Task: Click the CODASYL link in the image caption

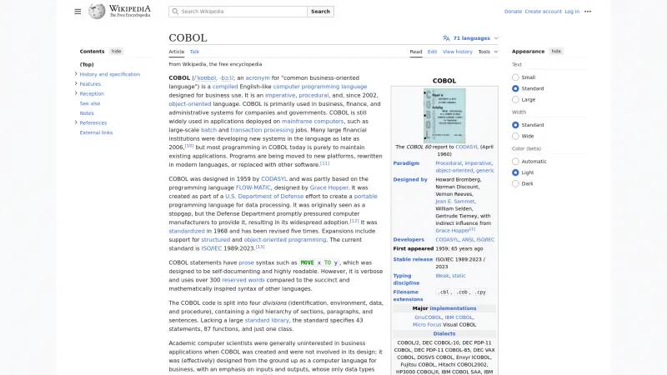Action: click(467, 147)
